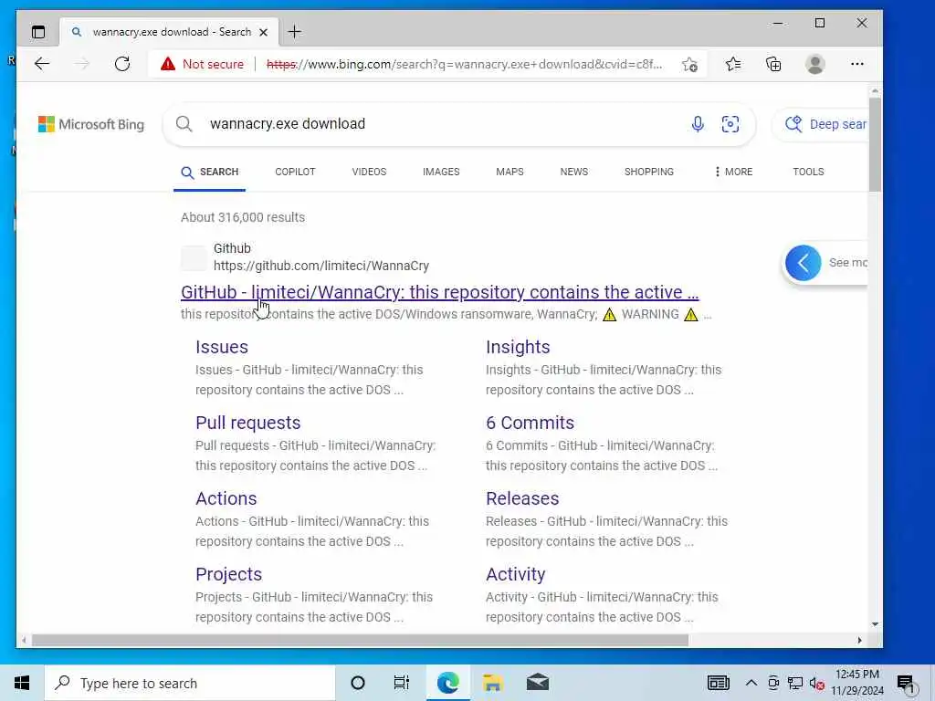Open the Actions sublink

pos(226,498)
